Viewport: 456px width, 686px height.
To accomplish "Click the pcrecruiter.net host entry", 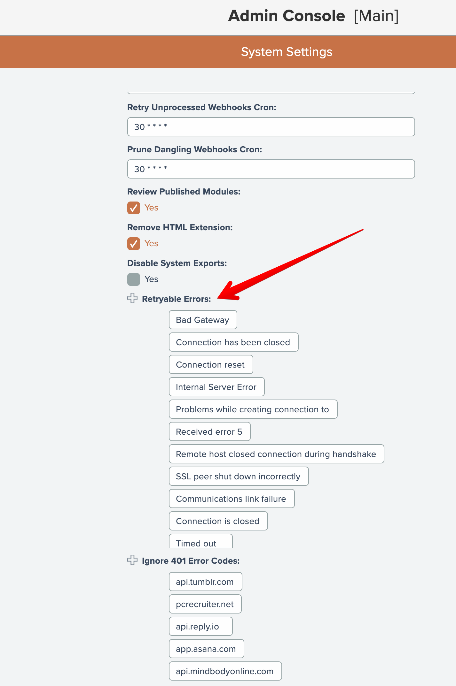I will pyautogui.click(x=205, y=604).
